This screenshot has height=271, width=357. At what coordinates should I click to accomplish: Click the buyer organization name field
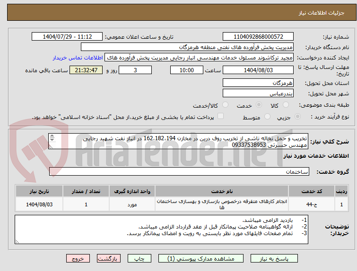(187, 47)
